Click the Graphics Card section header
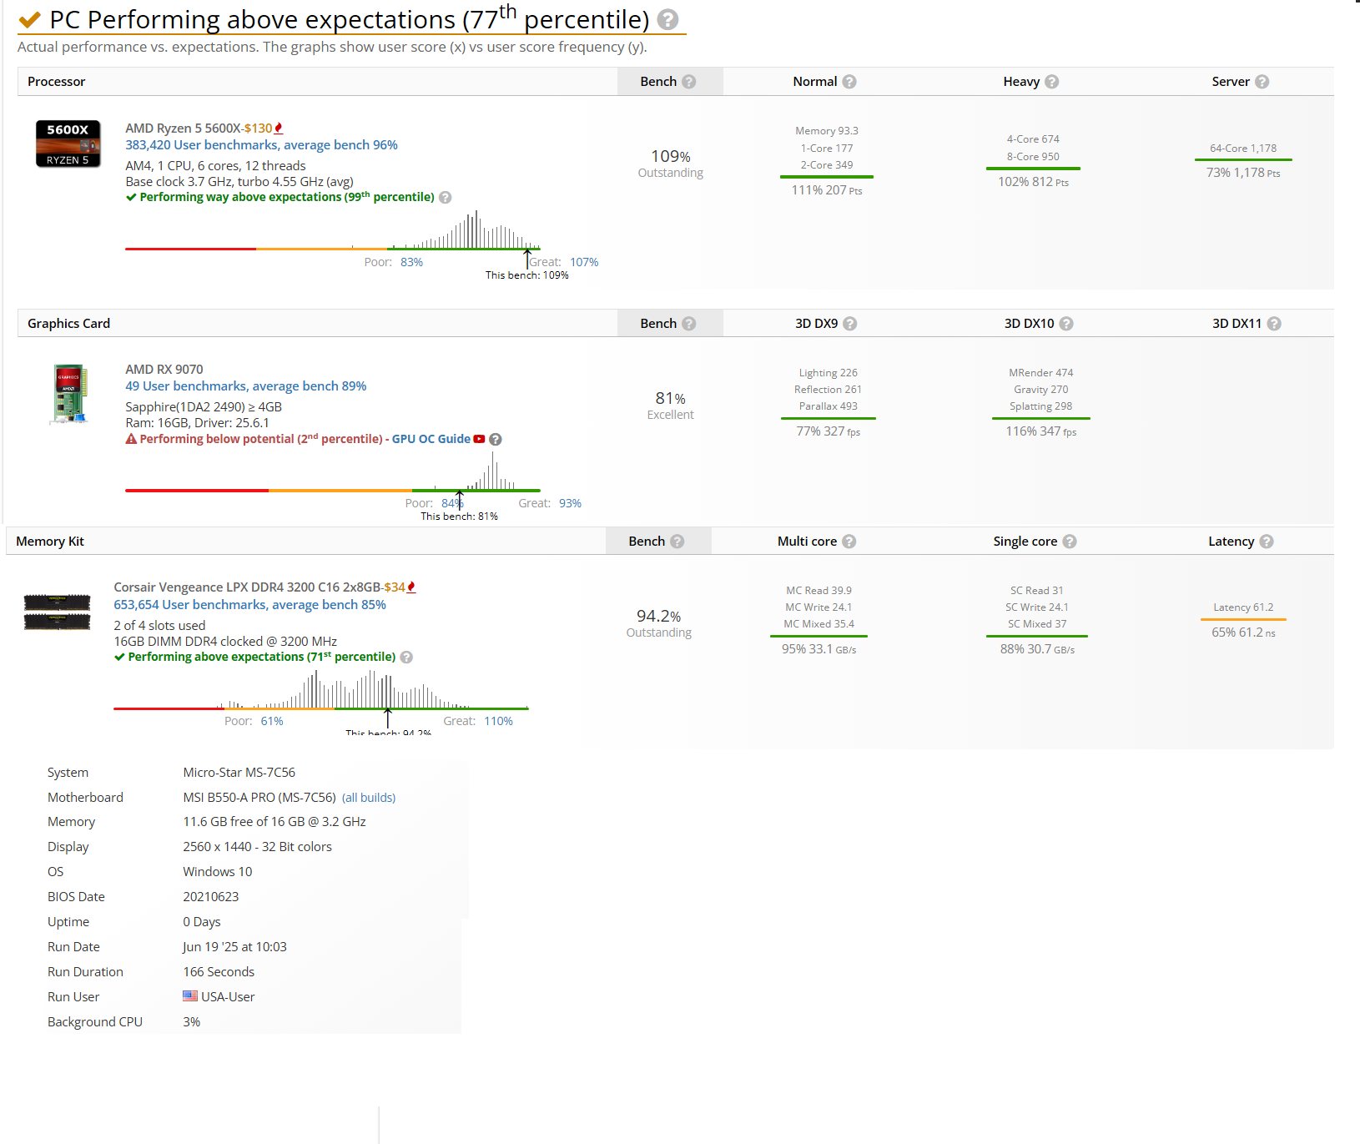The image size is (1360, 1144). (x=68, y=324)
